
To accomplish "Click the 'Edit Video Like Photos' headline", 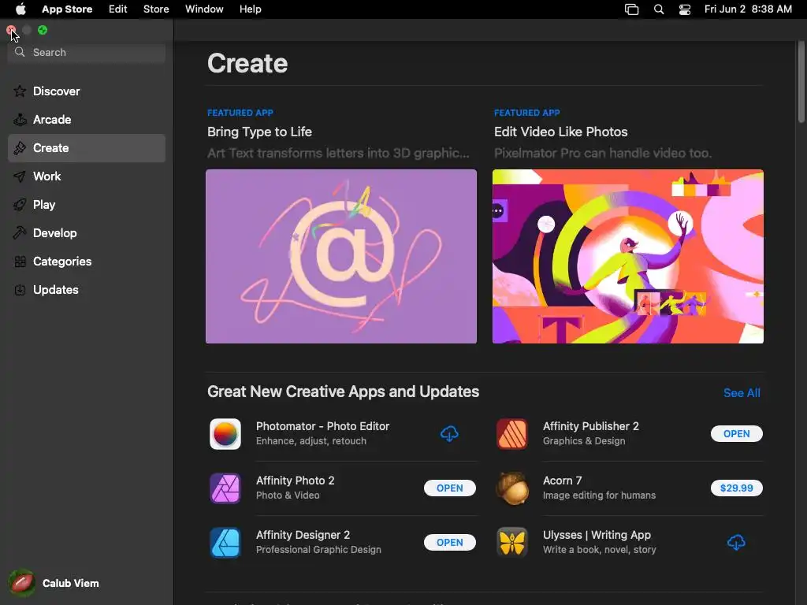I will [560, 132].
